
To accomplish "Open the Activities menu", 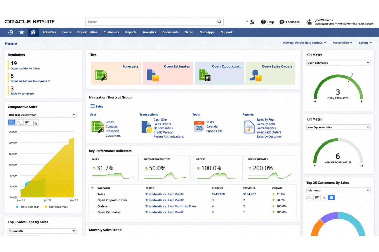I will click(x=49, y=32).
